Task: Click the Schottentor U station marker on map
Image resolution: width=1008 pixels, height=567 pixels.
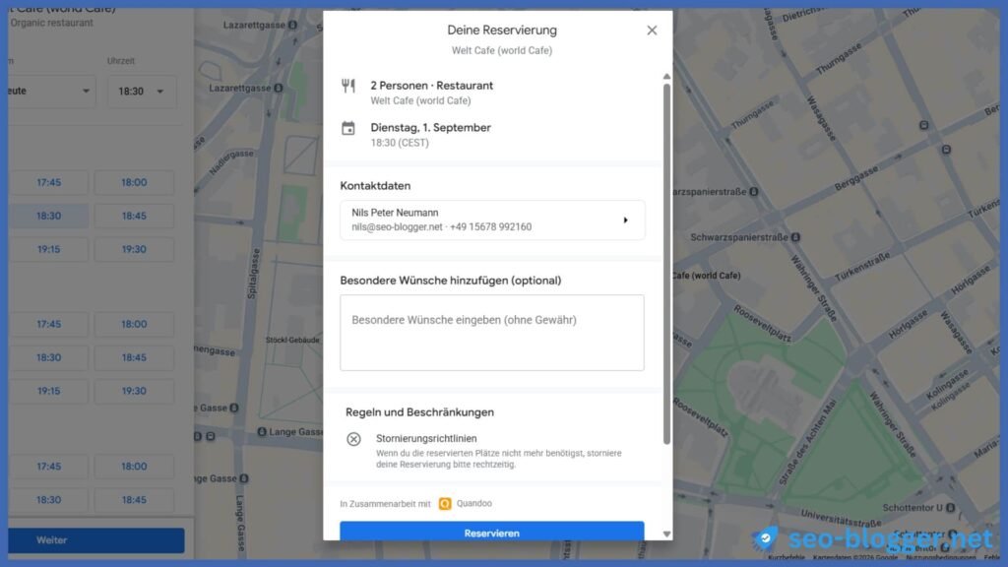Action: [950, 508]
